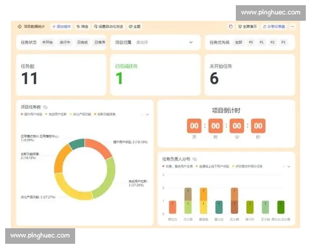Filter task status by 进行中
The image size is (311, 249).
pyautogui.click(x=65, y=43)
